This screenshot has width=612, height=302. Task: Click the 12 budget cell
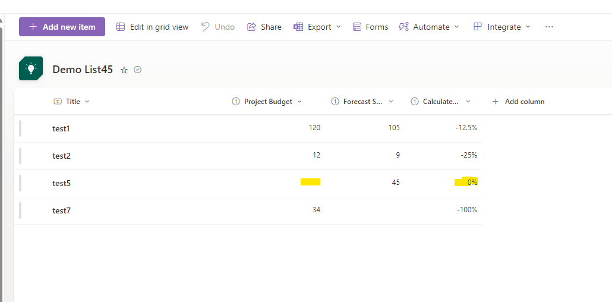click(317, 155)
